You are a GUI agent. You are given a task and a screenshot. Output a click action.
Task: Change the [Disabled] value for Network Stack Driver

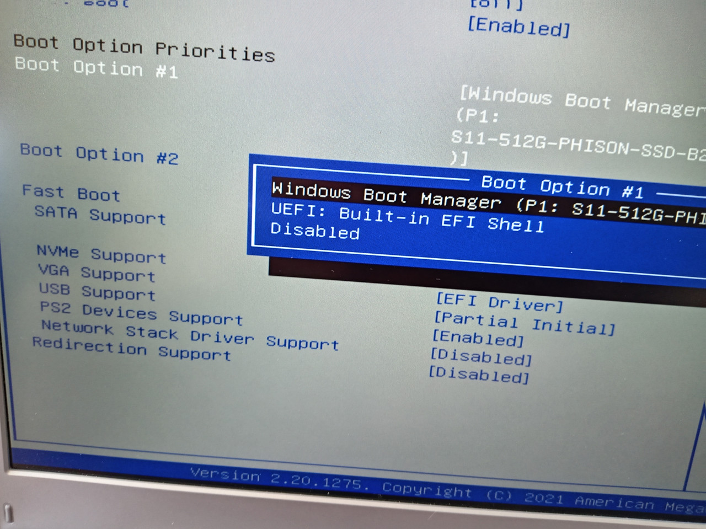tap(482, 357)
